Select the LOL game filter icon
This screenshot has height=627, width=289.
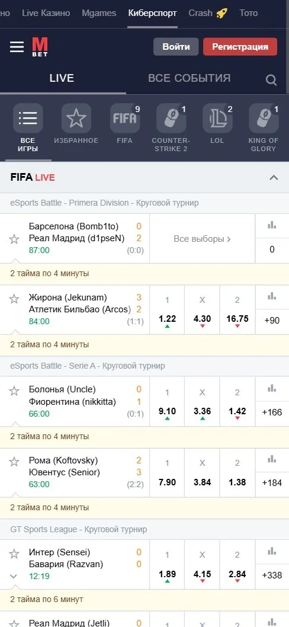coord(217,119)
